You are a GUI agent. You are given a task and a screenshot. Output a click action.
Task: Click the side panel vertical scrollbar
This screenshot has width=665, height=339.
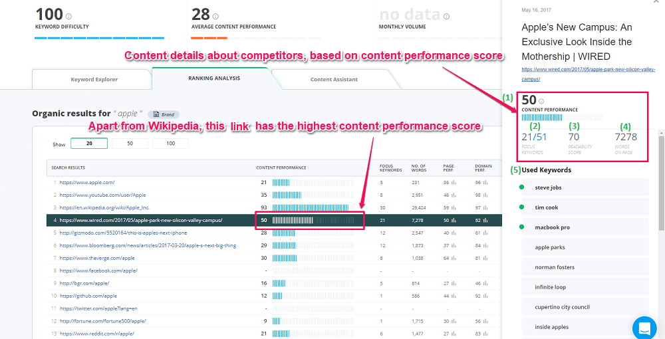coord(661,182)
